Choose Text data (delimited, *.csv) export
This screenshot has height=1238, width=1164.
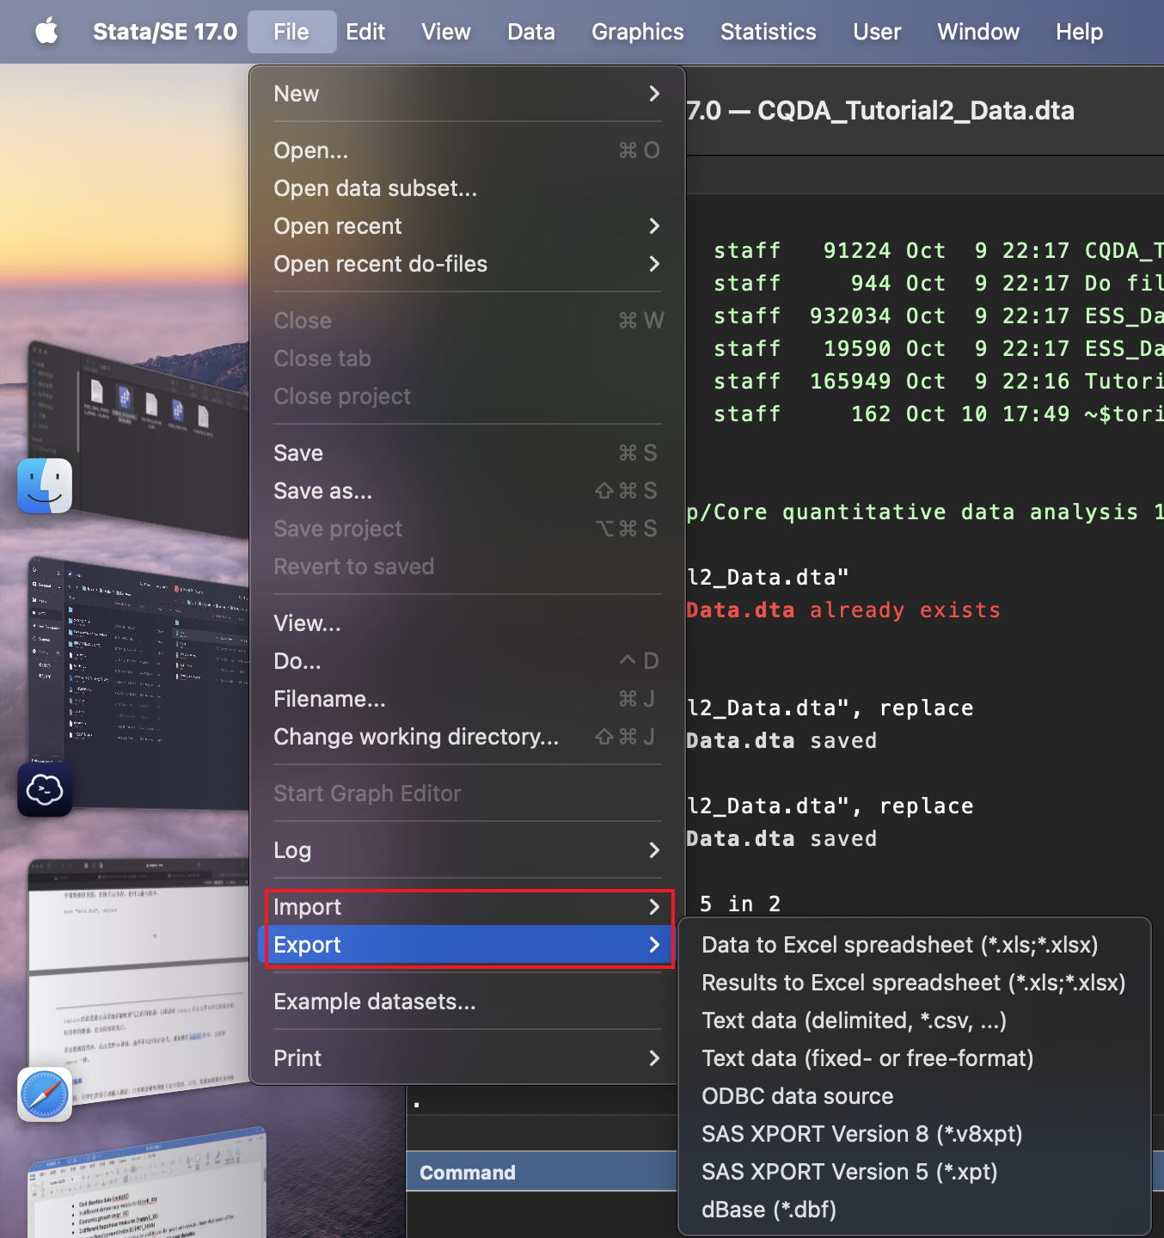point(915,1020)
